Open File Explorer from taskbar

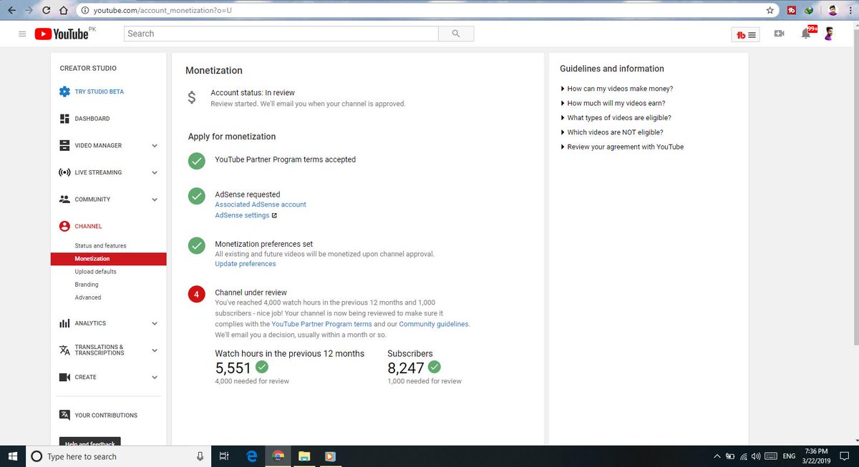coord(304,456)
